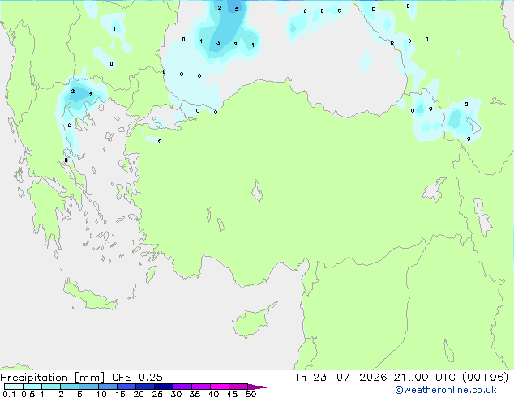The image size is (514, 397).
Task: Pick the navy swatch between 25 and 30
Action: click(x=164, y=386)
